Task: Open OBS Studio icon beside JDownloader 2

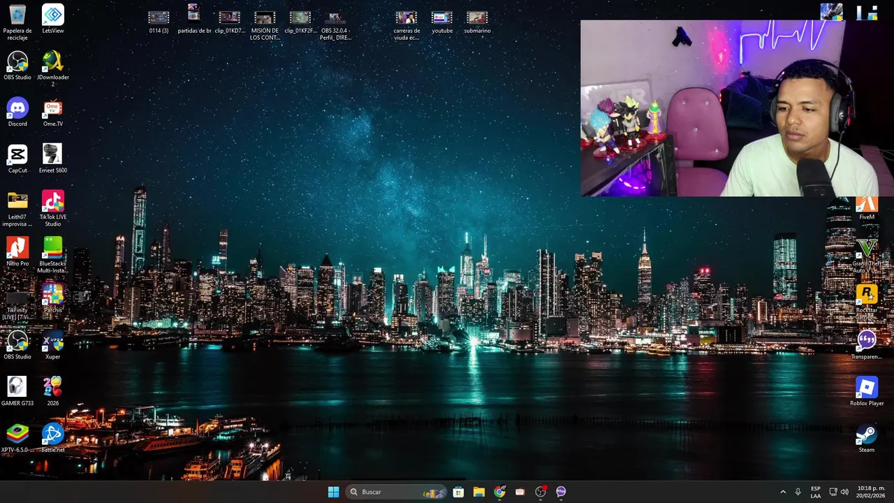Action: coord(17,66)
